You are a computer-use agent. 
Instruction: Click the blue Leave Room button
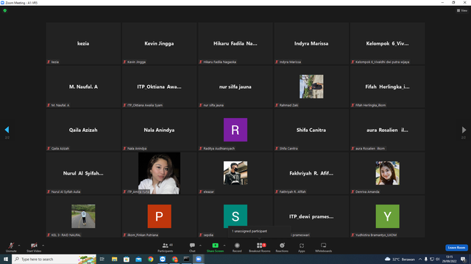(x=456, y=248)
